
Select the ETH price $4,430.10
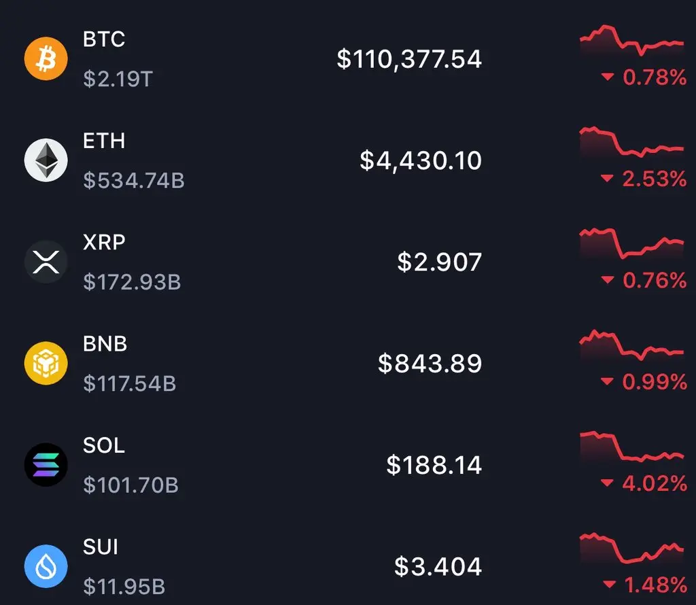point(420,160)
